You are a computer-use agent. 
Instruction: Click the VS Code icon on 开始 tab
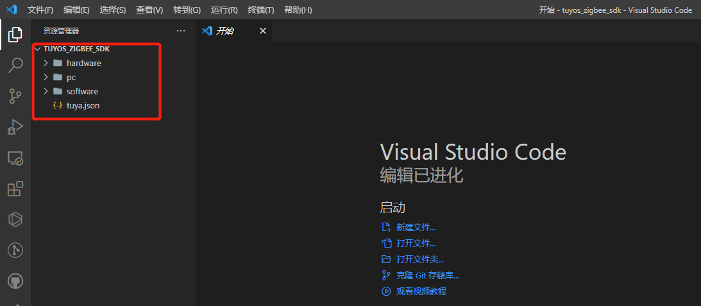[x=207, y=31]
